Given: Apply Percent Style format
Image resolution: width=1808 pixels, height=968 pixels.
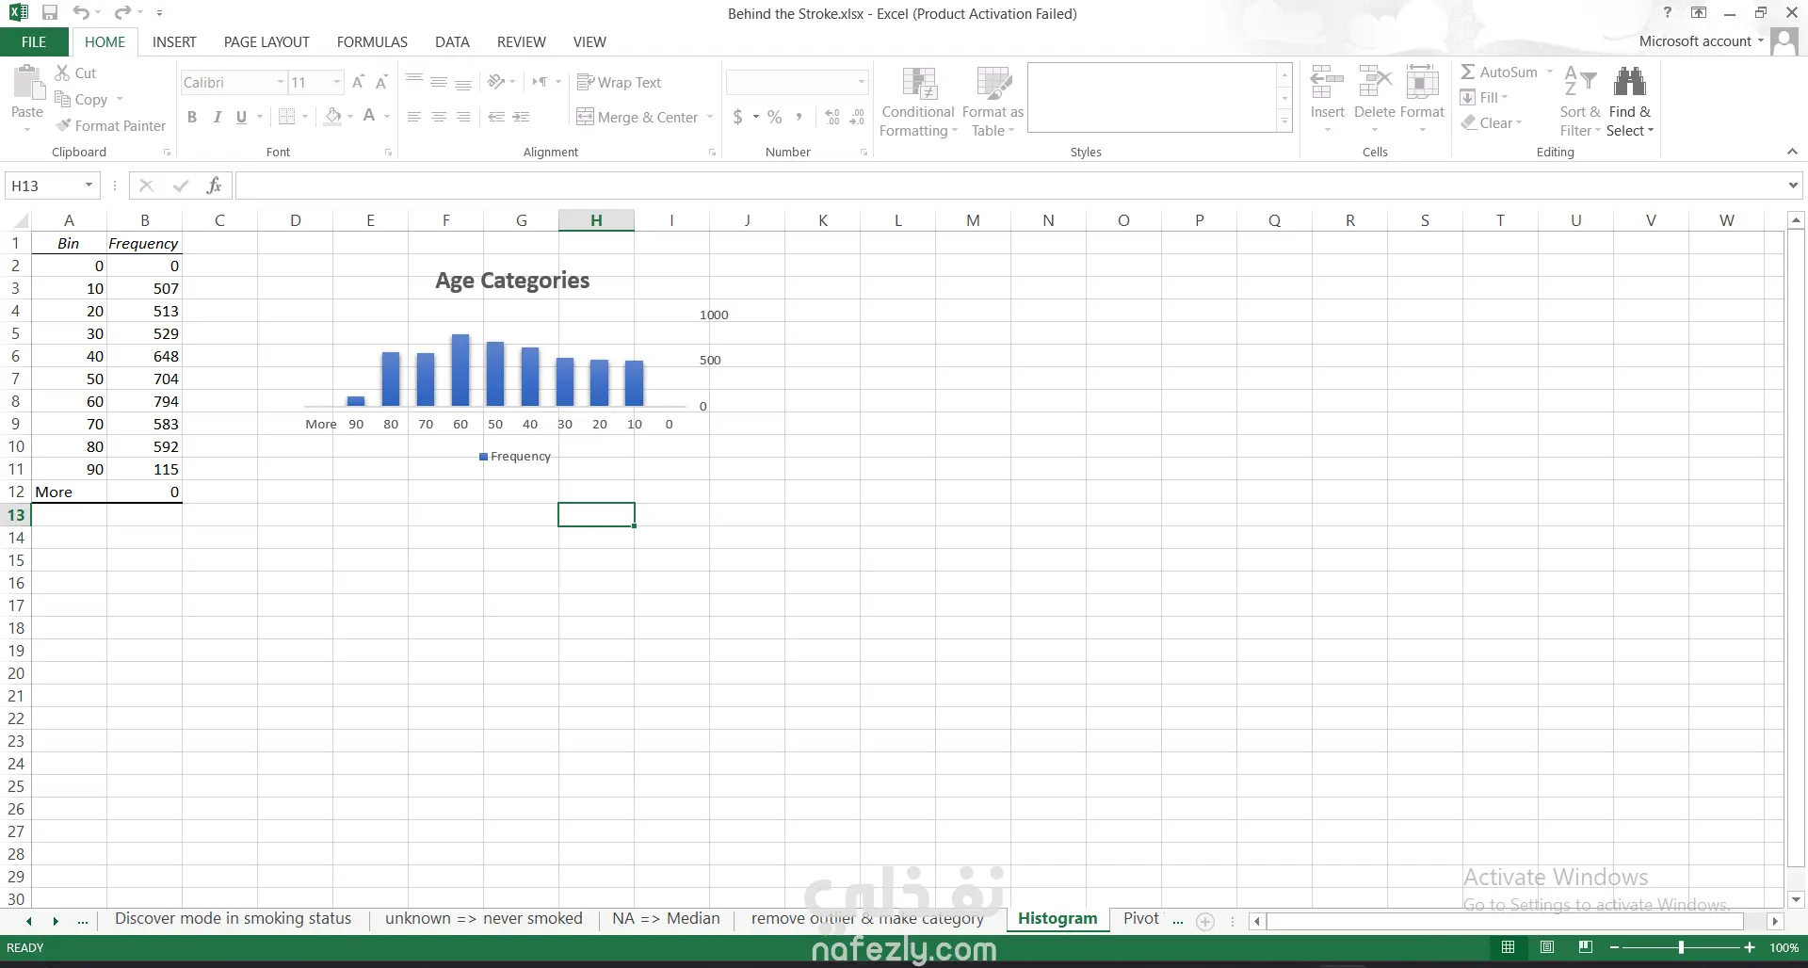Looking at the screenshot, I should [775, 117].
